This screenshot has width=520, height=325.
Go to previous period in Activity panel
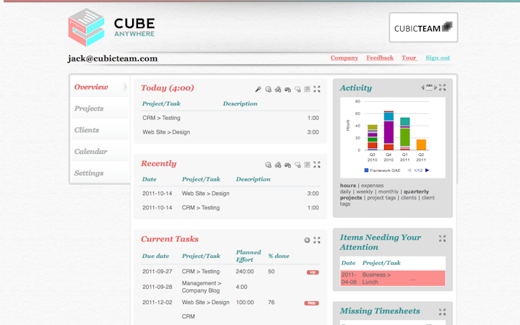pyautogui.click(x=422, y=87)
